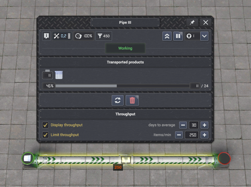Viewport: 251px width, 187px height.
Task: Flip pipe direction with the swap arrows button
Action: click(x=117, y=100)
